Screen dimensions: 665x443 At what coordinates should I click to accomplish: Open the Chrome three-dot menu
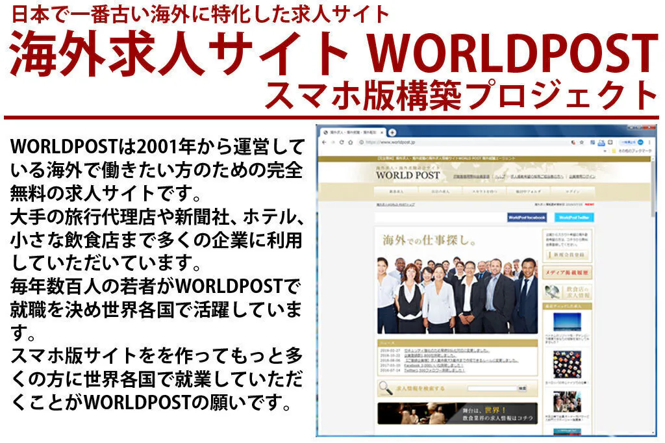(650, 142)
